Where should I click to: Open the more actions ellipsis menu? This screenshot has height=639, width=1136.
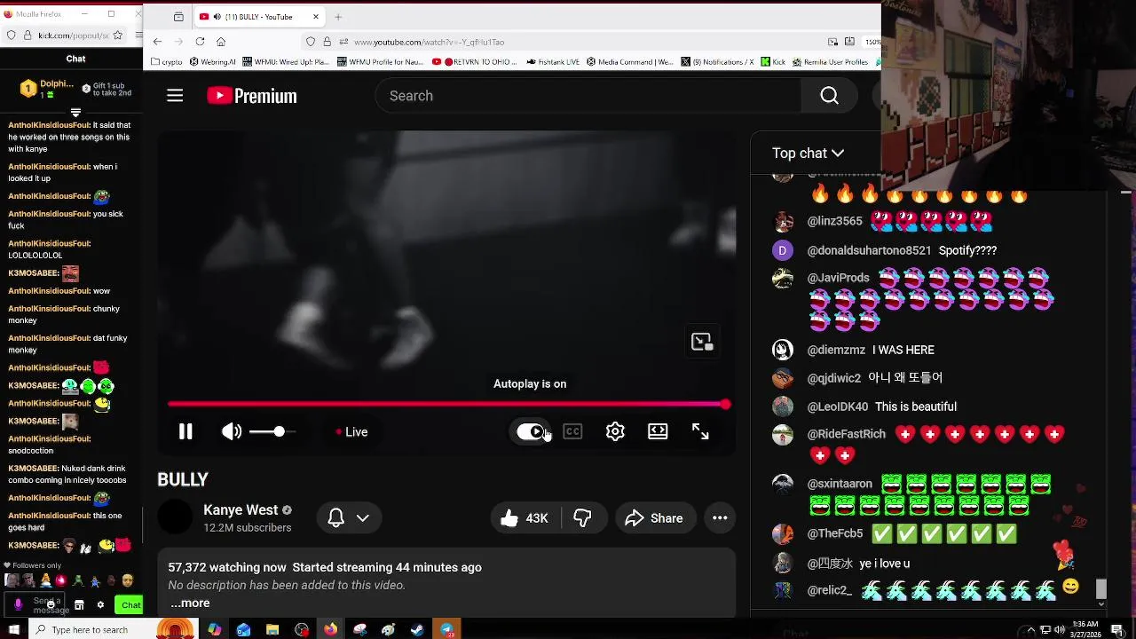(720, 518)
